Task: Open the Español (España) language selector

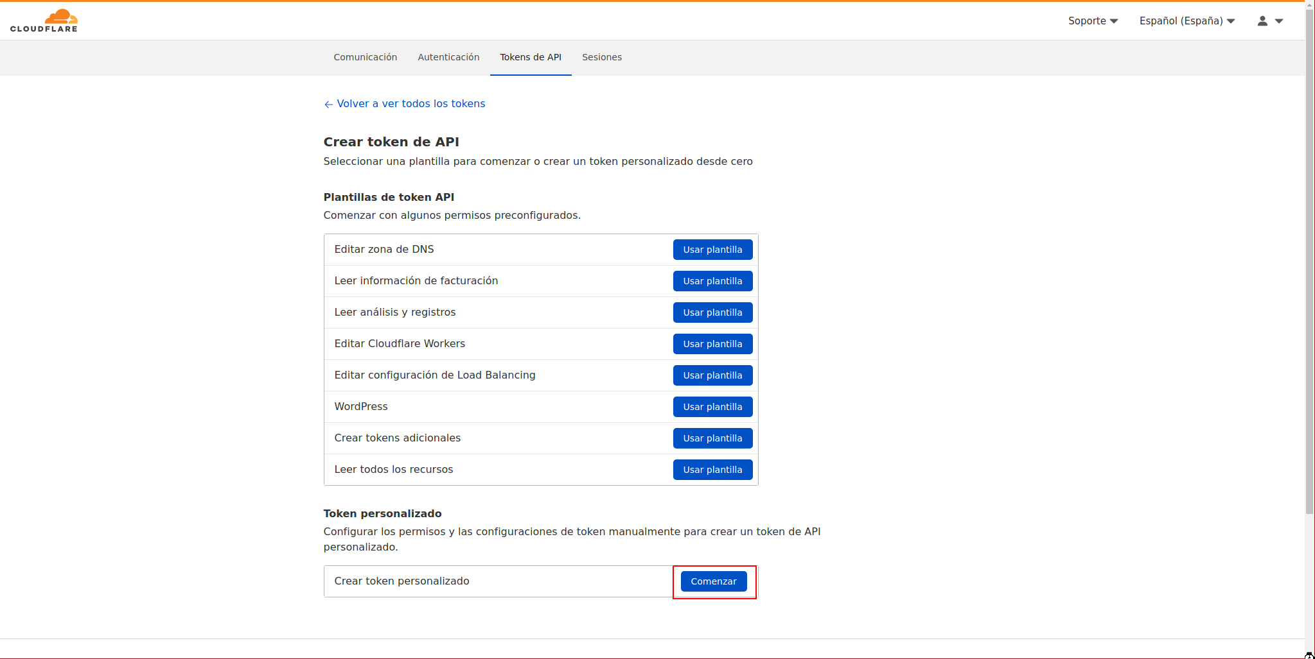Action: pyautogui.click(x=1187, y=21)
